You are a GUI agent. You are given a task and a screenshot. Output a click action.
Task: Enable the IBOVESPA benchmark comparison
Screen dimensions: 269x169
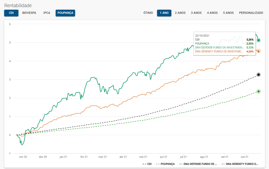pos(29,13)
